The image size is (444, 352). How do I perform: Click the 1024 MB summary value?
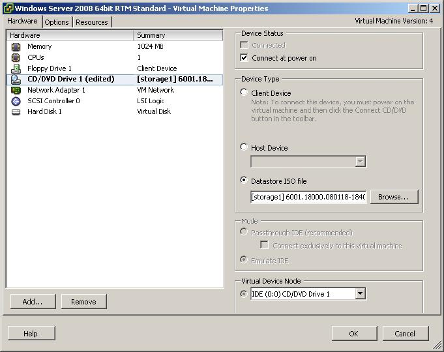pyautogui.click(x=150, y=46)
